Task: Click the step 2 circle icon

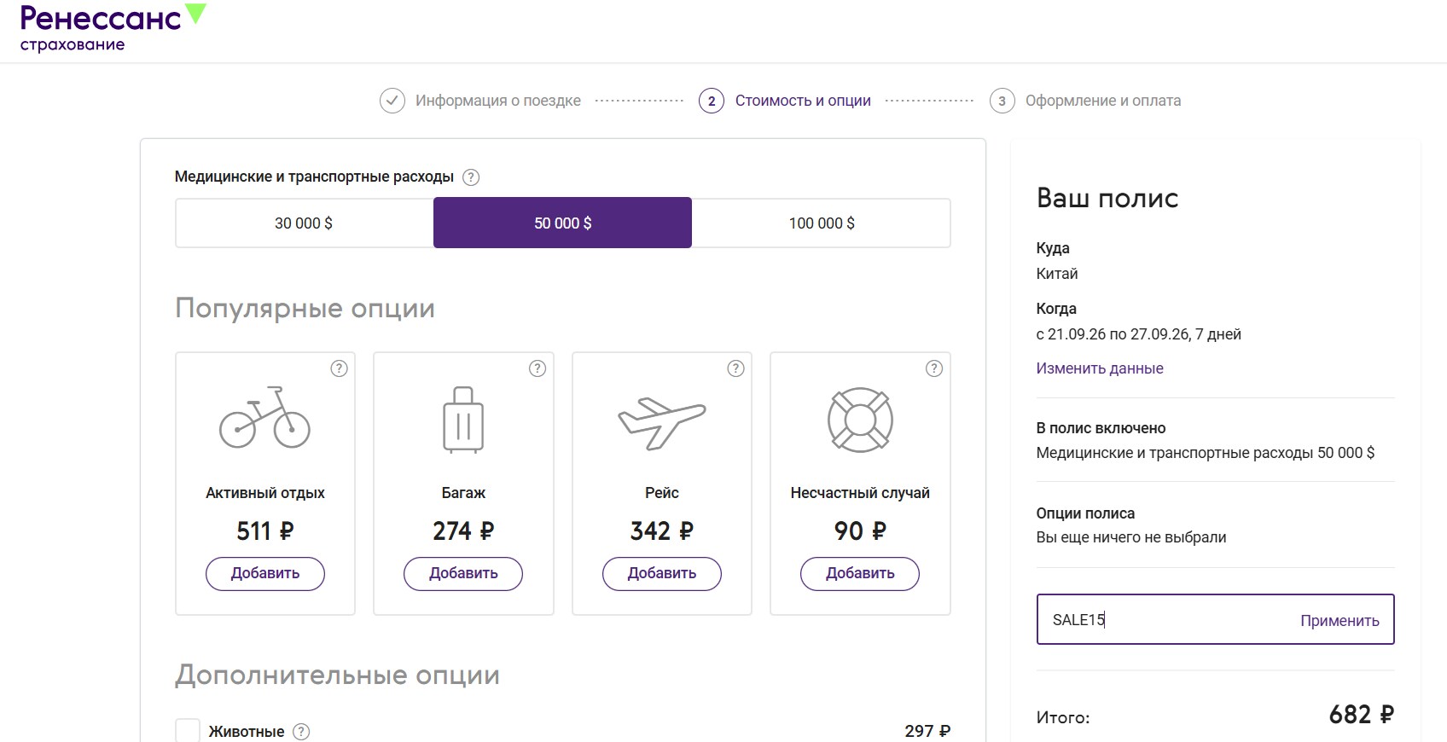Action: 712,101
